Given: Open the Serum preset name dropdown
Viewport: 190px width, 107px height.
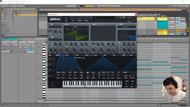Looking at the screenshot, I should pos(104,18).
